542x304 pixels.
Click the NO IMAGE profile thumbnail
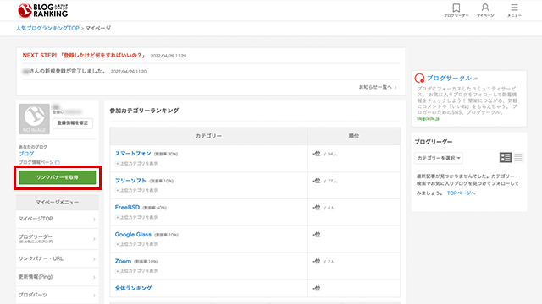[34, 119]
